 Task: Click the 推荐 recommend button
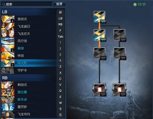pyautogui.click(x=59, y=4)
